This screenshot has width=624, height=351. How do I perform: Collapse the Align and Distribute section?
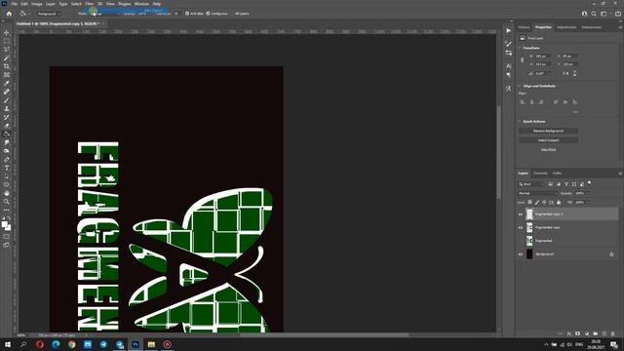tap(519, 86)
